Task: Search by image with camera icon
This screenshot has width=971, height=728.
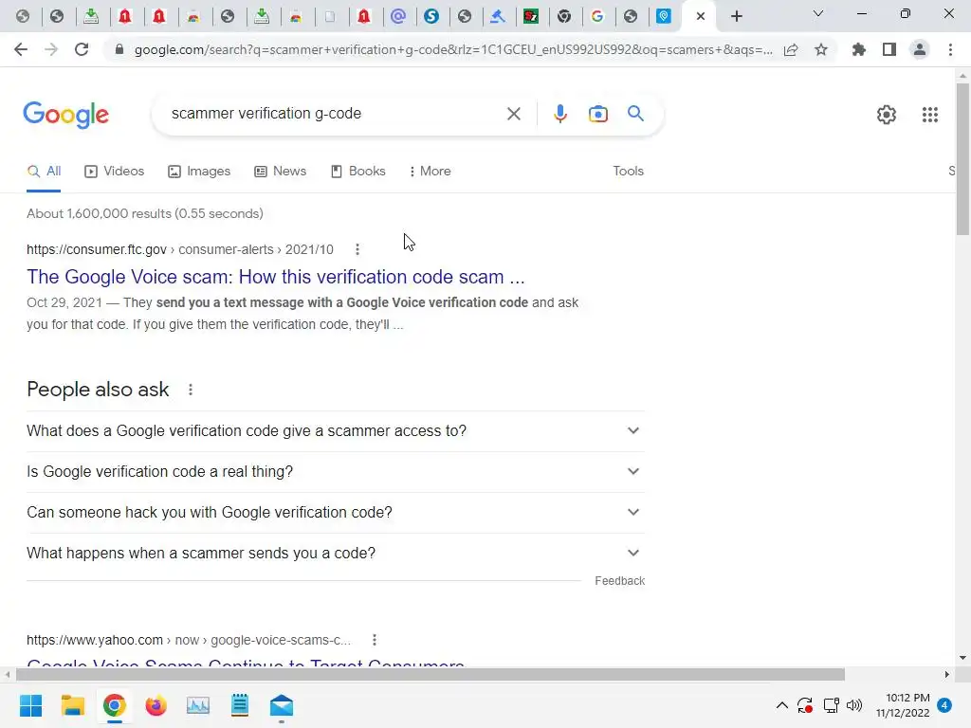Action: [x=597, y=114]
